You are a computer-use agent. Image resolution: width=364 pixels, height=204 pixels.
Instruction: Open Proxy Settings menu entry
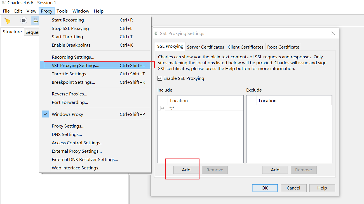[95, 126]
